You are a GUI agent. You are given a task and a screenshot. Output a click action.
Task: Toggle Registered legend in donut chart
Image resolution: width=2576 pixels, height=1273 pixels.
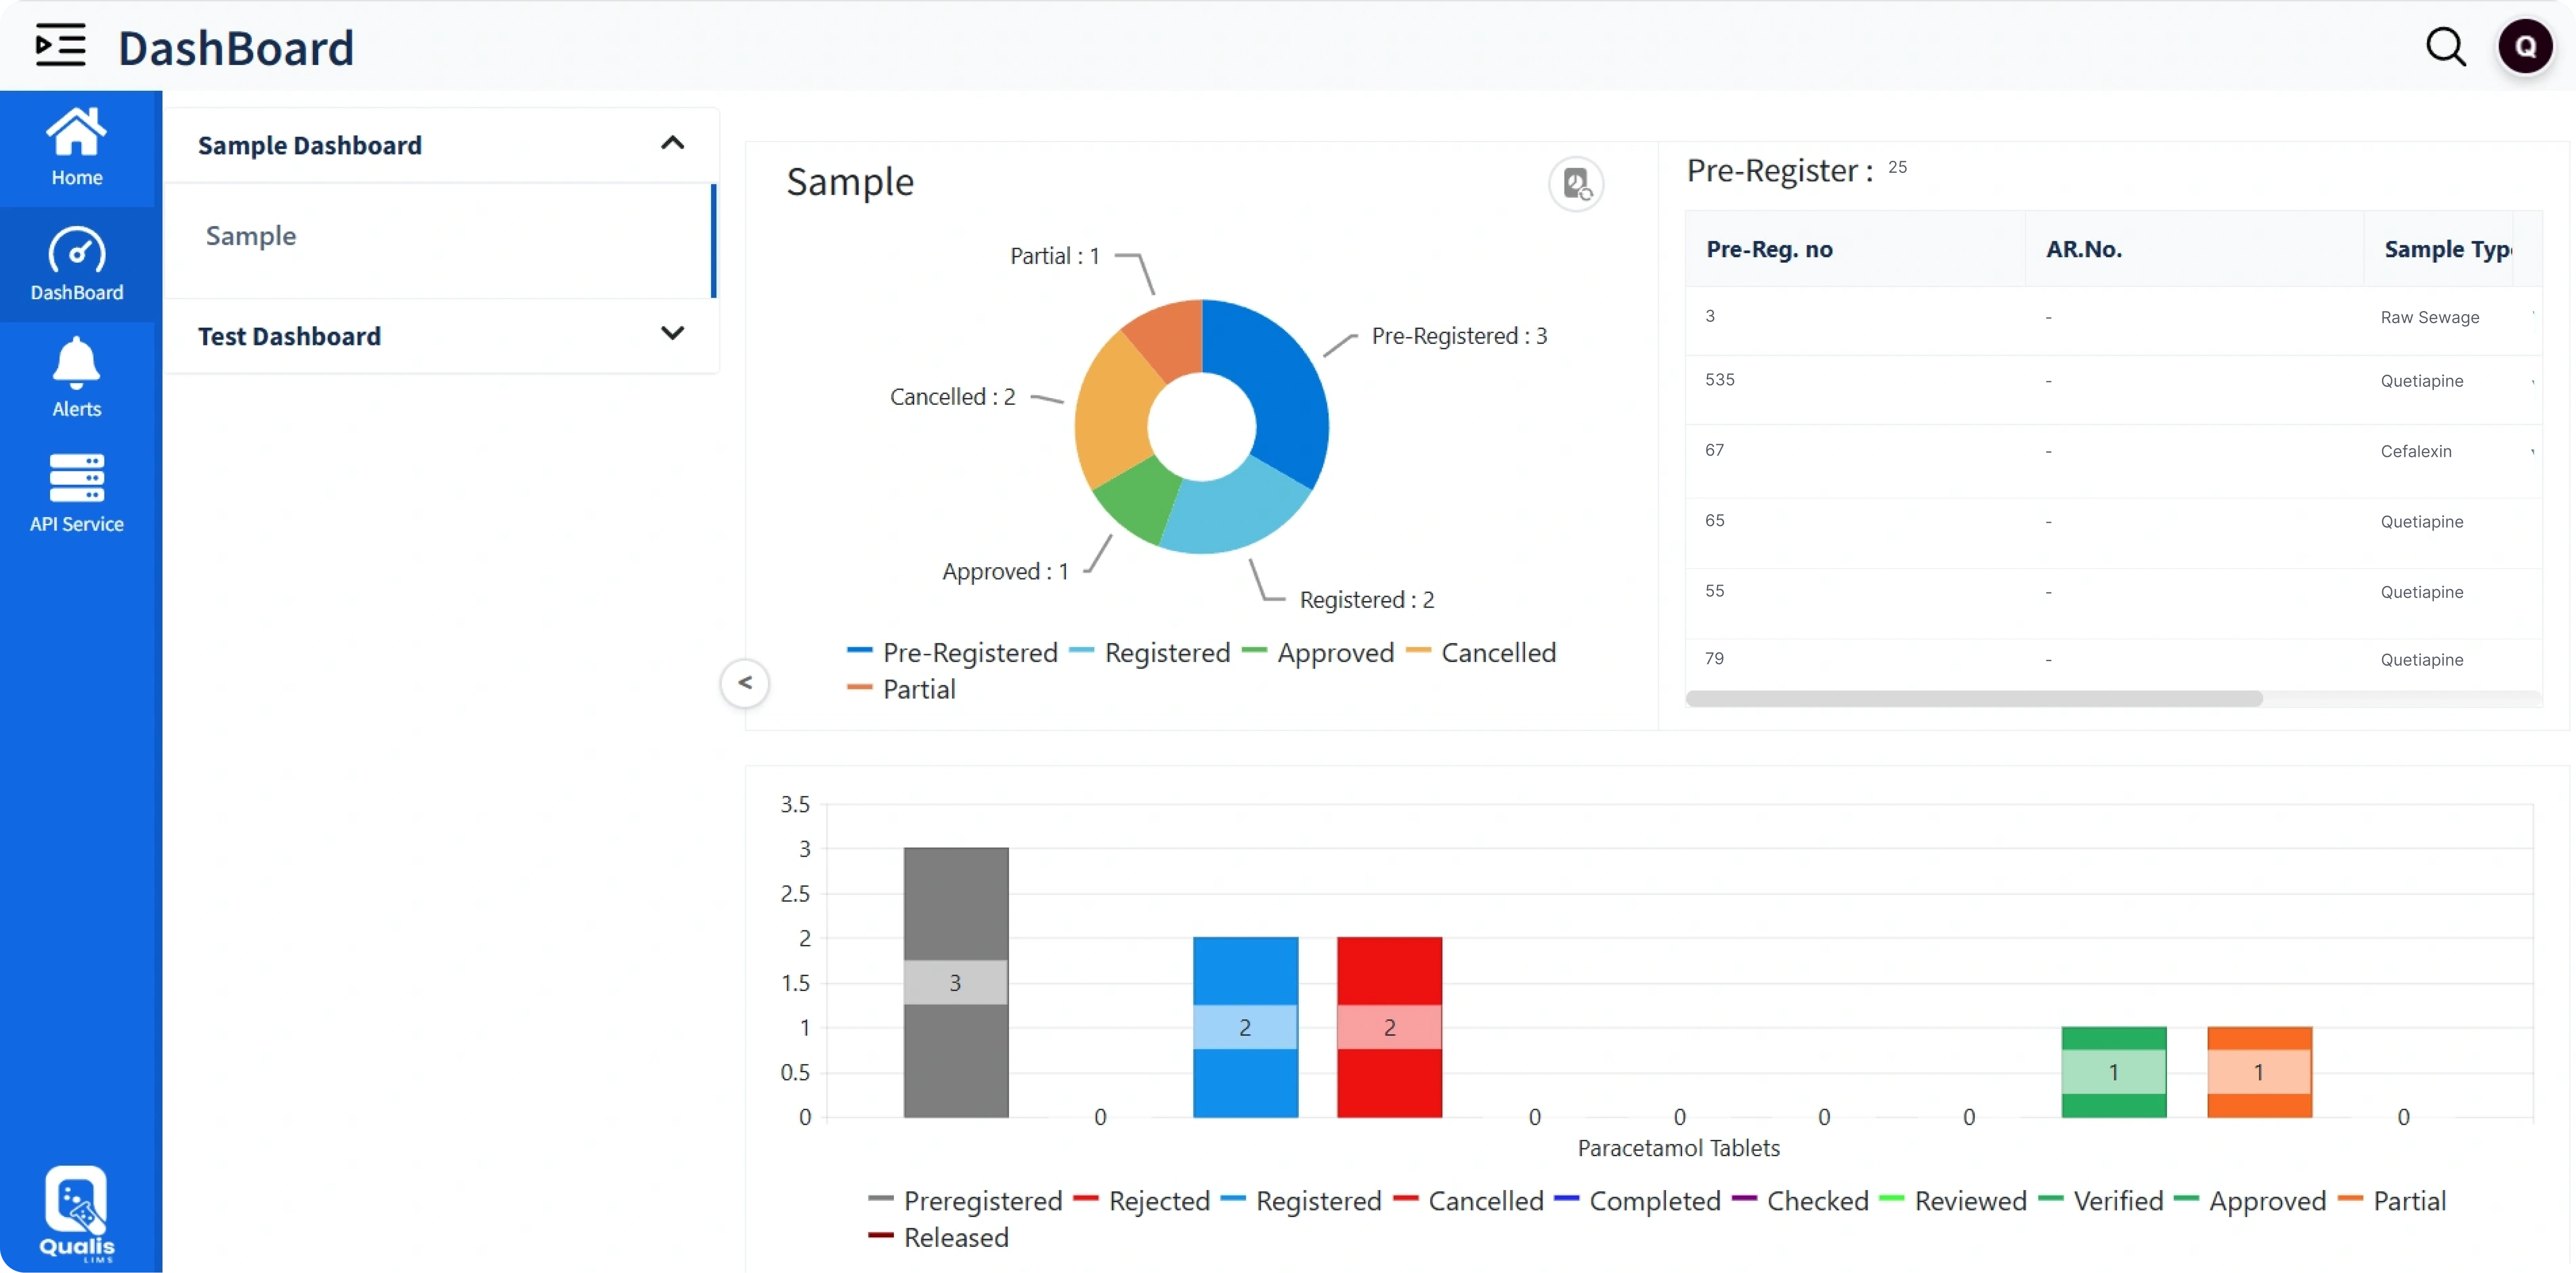tap(1150, 653)
